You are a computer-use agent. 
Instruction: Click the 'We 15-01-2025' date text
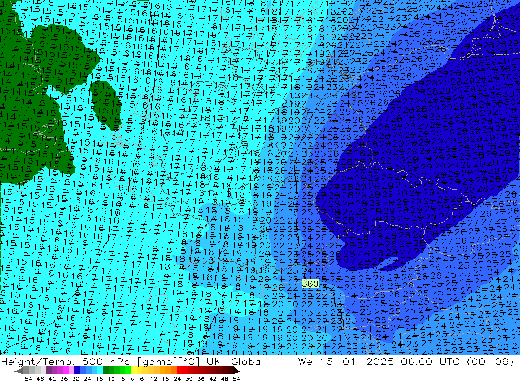coord(346,361)
